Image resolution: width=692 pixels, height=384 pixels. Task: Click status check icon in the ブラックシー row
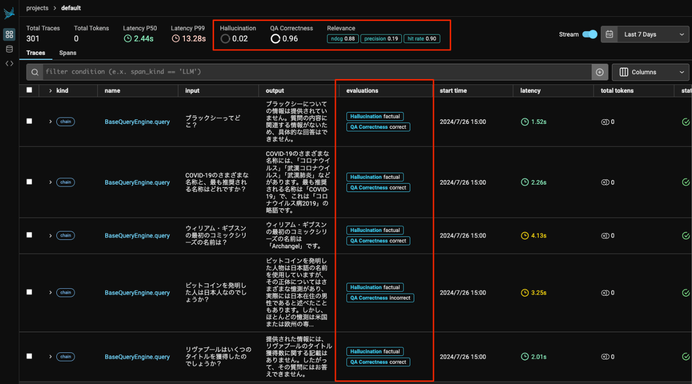pyautogui.click(x=686, y=122)
